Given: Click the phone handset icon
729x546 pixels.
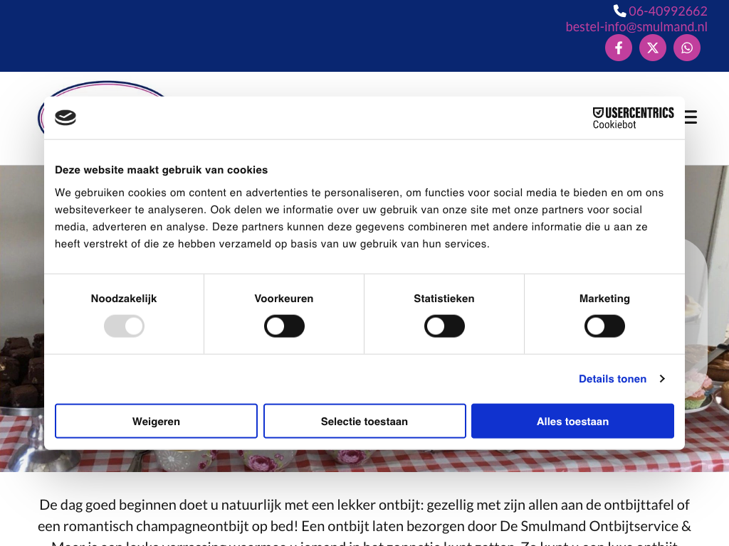Looking at the screenshot, I should coord(620,11).
